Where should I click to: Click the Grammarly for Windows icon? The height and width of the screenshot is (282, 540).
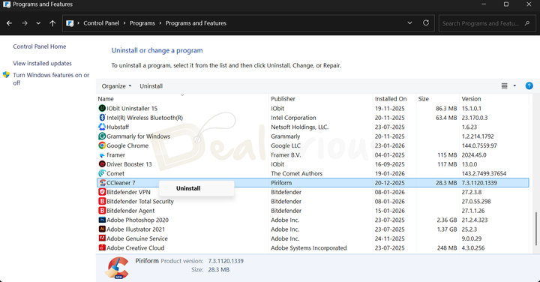click(102, 136)
